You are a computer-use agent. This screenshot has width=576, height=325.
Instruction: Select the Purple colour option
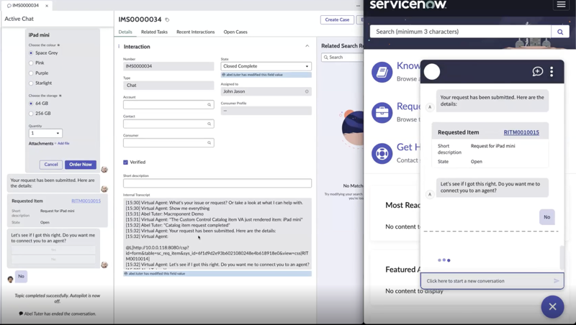(x=31, y=73)
